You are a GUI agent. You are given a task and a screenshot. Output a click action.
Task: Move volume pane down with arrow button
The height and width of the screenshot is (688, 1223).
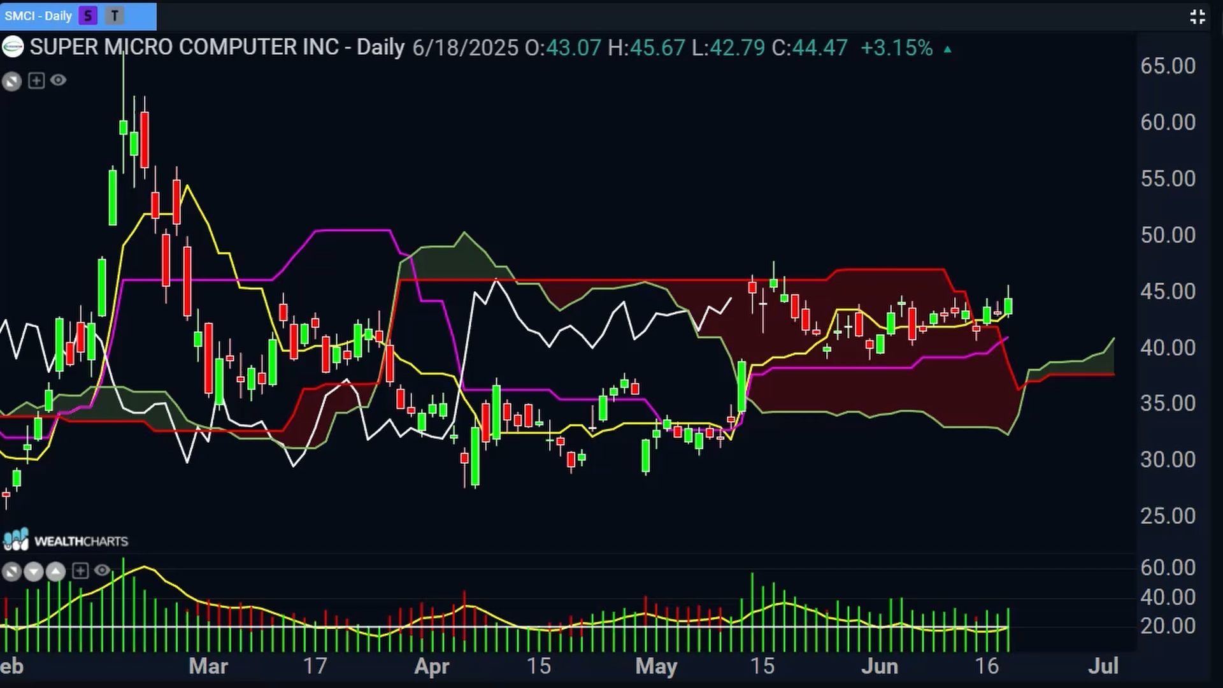coord(33,571)
